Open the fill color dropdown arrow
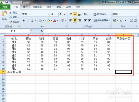 click(51, 21)
